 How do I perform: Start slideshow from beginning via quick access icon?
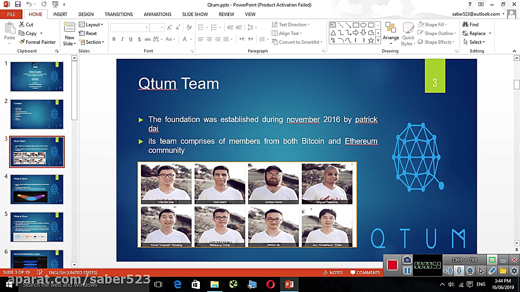click(56, 4)
